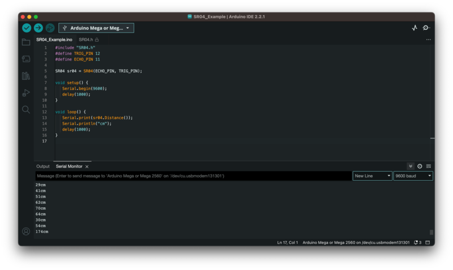453x270 pixels.
Task: Click the Upload arrow button
Action: click(x=39, y=28)
